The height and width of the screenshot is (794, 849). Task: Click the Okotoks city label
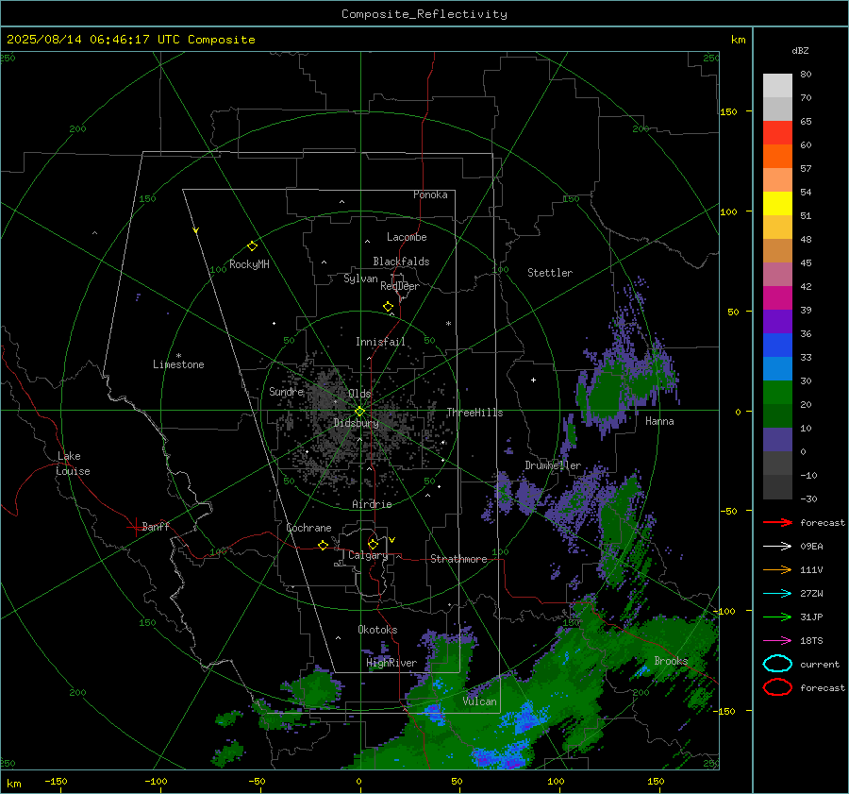[x=377, y=630]
